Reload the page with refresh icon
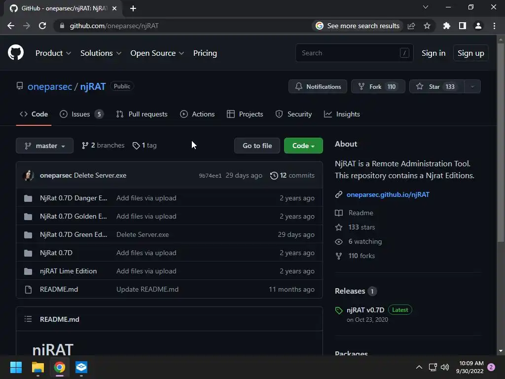This screenshot has width=505, height=379. point(42,26)
